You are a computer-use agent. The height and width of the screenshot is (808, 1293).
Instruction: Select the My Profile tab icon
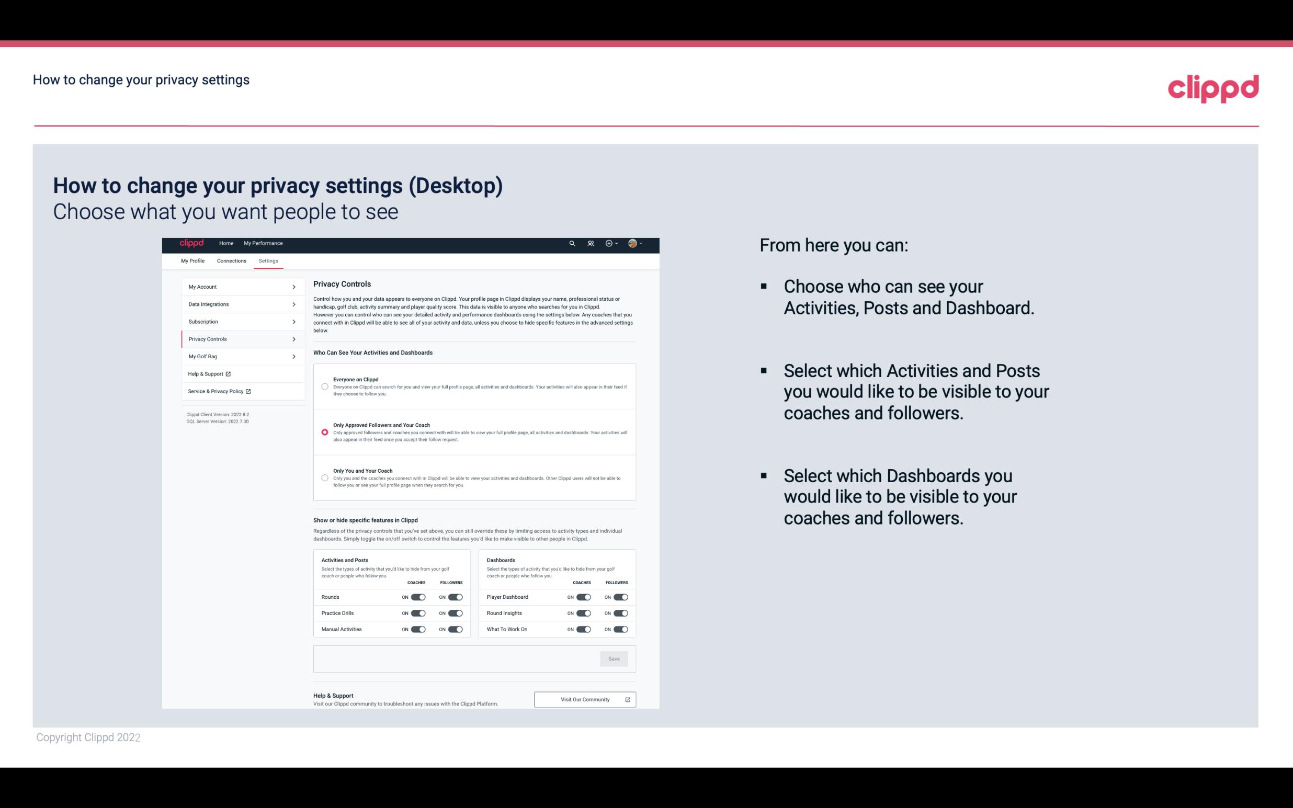point(192,260)
